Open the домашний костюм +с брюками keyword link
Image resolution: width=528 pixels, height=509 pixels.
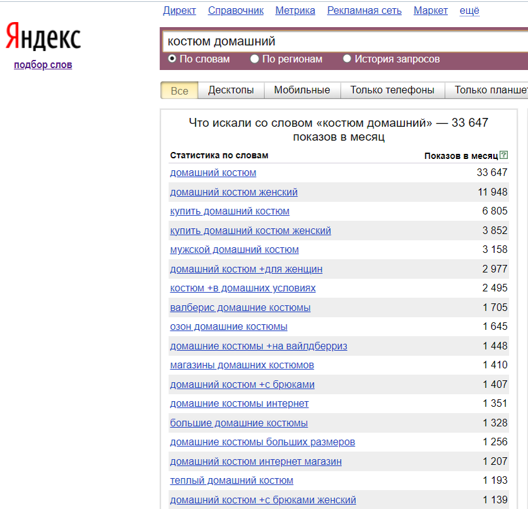coord(242,385)
